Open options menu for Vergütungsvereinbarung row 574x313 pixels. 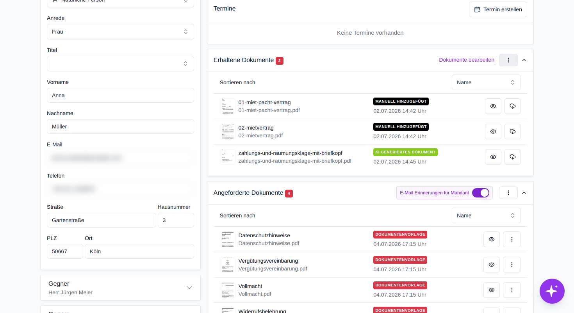(512, 265)
